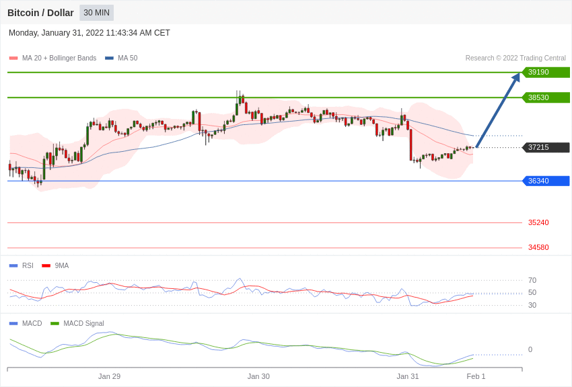Click the 38530 green resistance price label

tap(546, 97)
